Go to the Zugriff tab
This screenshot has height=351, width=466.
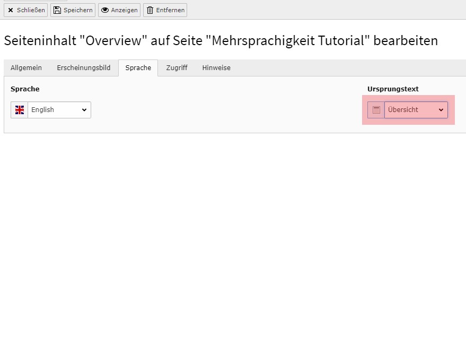[x=177, y=68]
